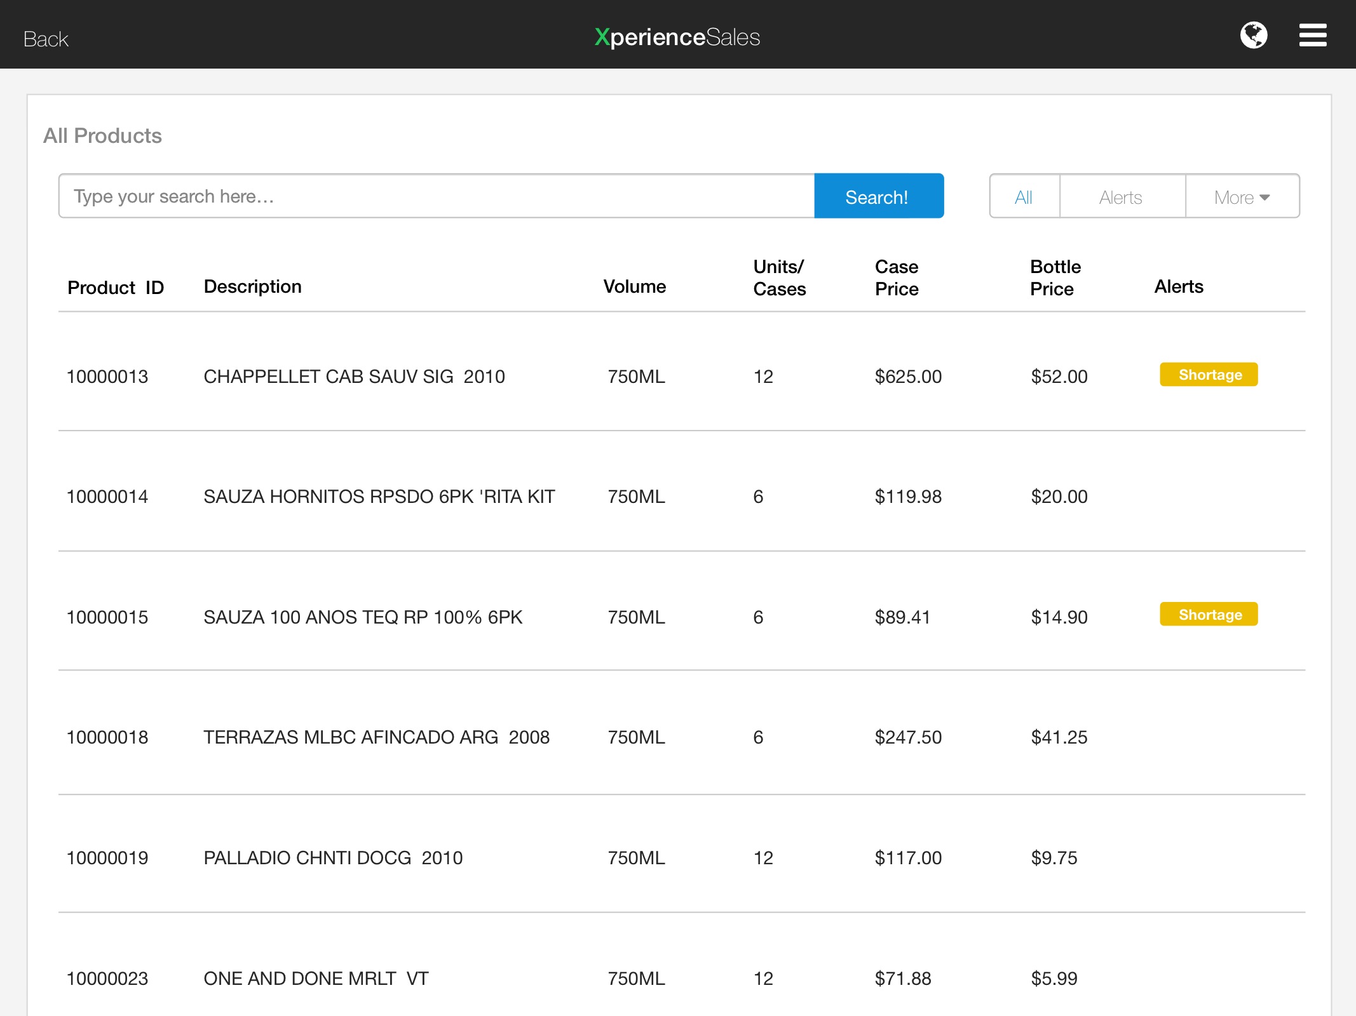Open ONE AND DONE MRLT VT
The width and height of the screenshot is (1356, 1016).
click(x=316, y=979)
